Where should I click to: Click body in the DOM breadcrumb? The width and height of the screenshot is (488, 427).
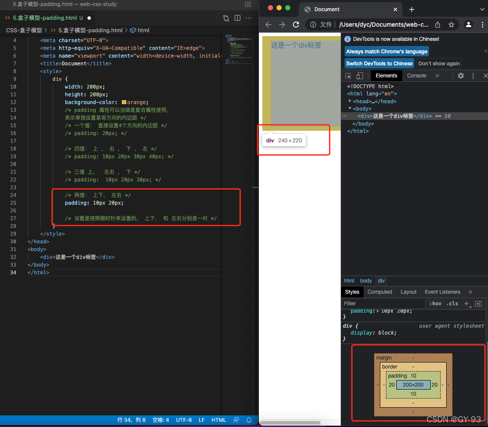coord(366,281)
